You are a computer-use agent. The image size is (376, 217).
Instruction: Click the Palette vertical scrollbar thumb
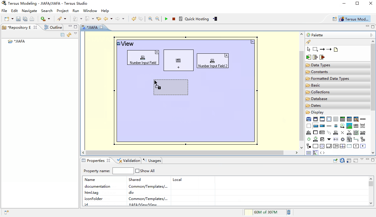coord(373,77)
